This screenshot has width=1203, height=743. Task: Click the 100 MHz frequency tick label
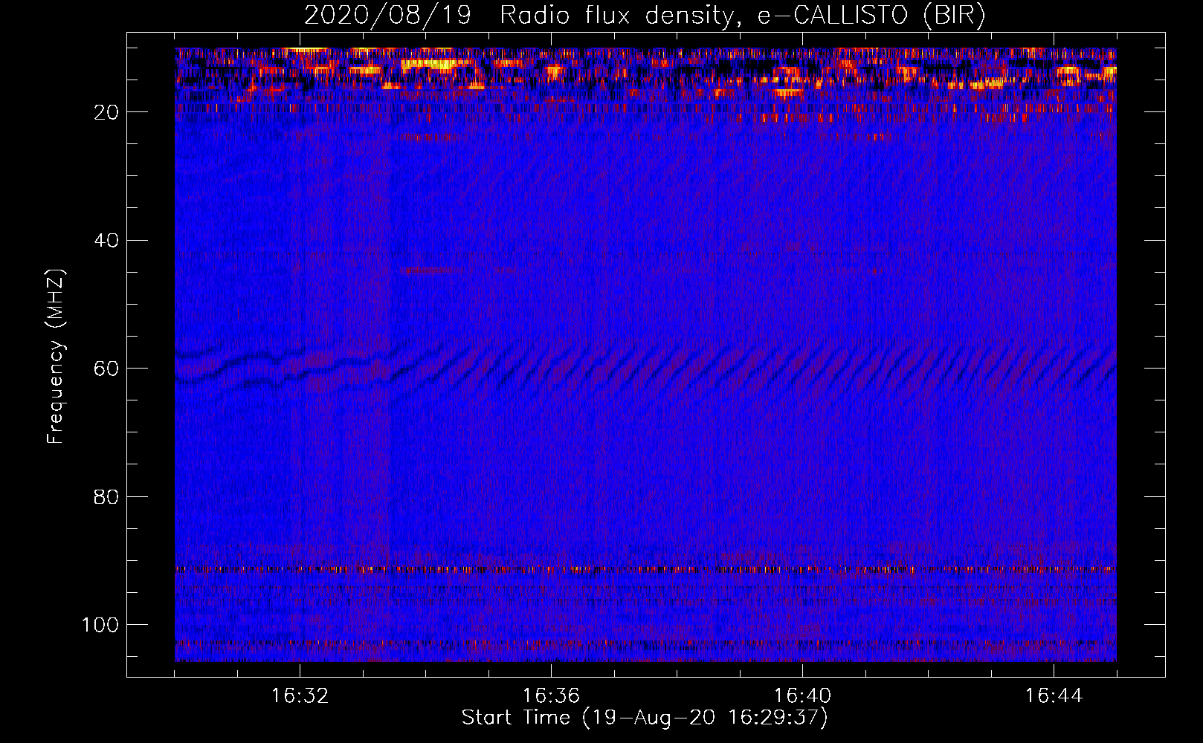[x=100, y=625]
